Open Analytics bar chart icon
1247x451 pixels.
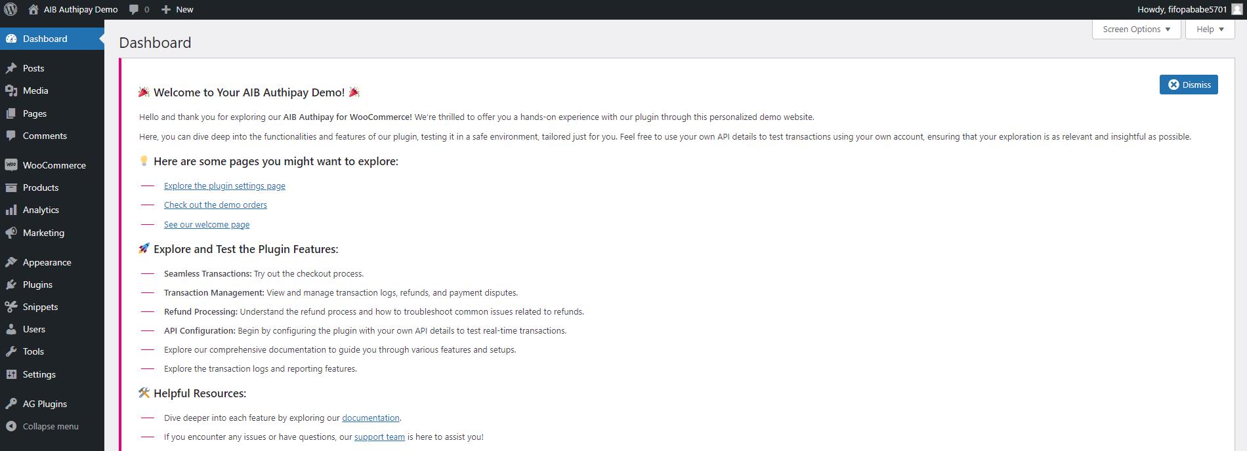[x=11, y=210]
